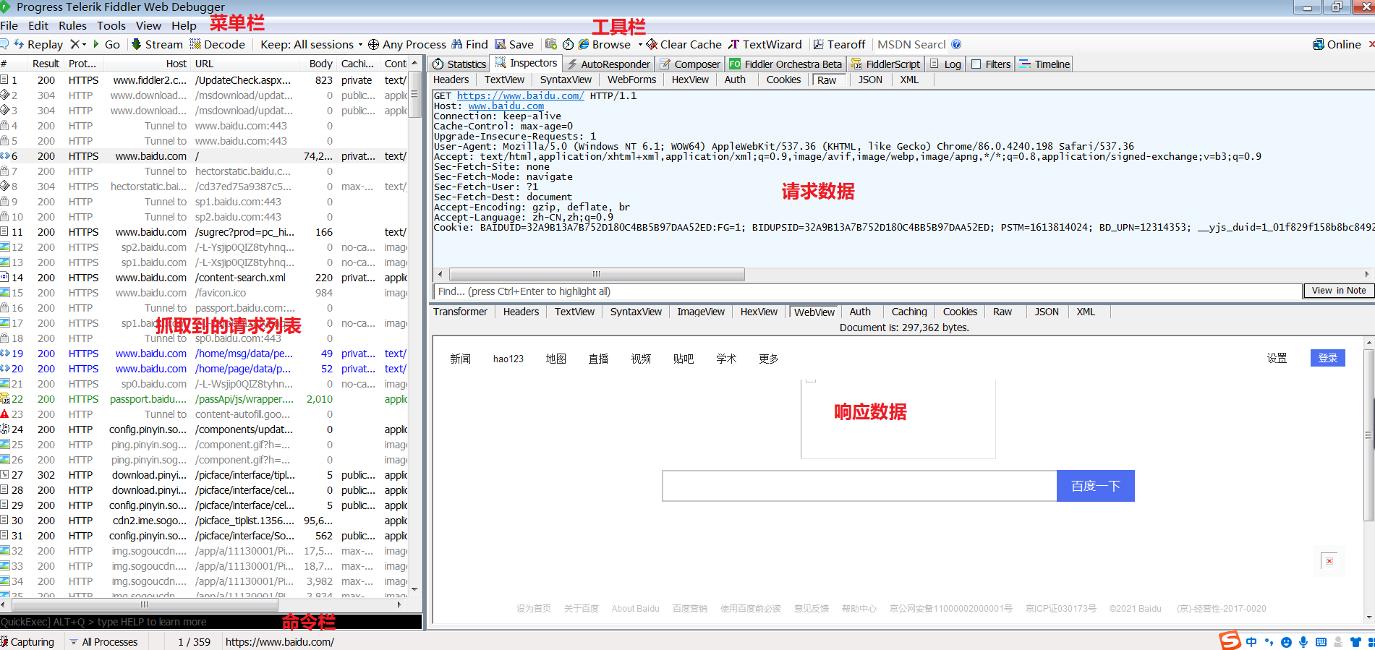Select the request Headers inspector tab
The width and height of the screenshot is (1375, 650).
(x=451, y=80)
